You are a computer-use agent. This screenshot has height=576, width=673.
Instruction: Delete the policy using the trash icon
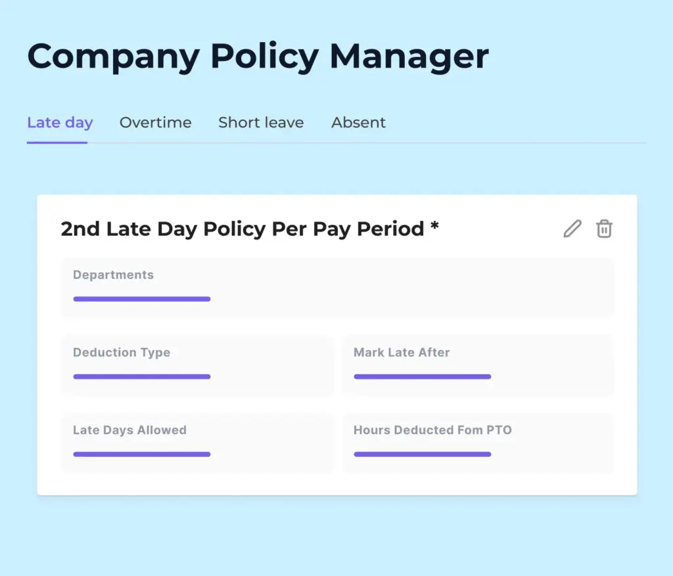click(605, 228)
